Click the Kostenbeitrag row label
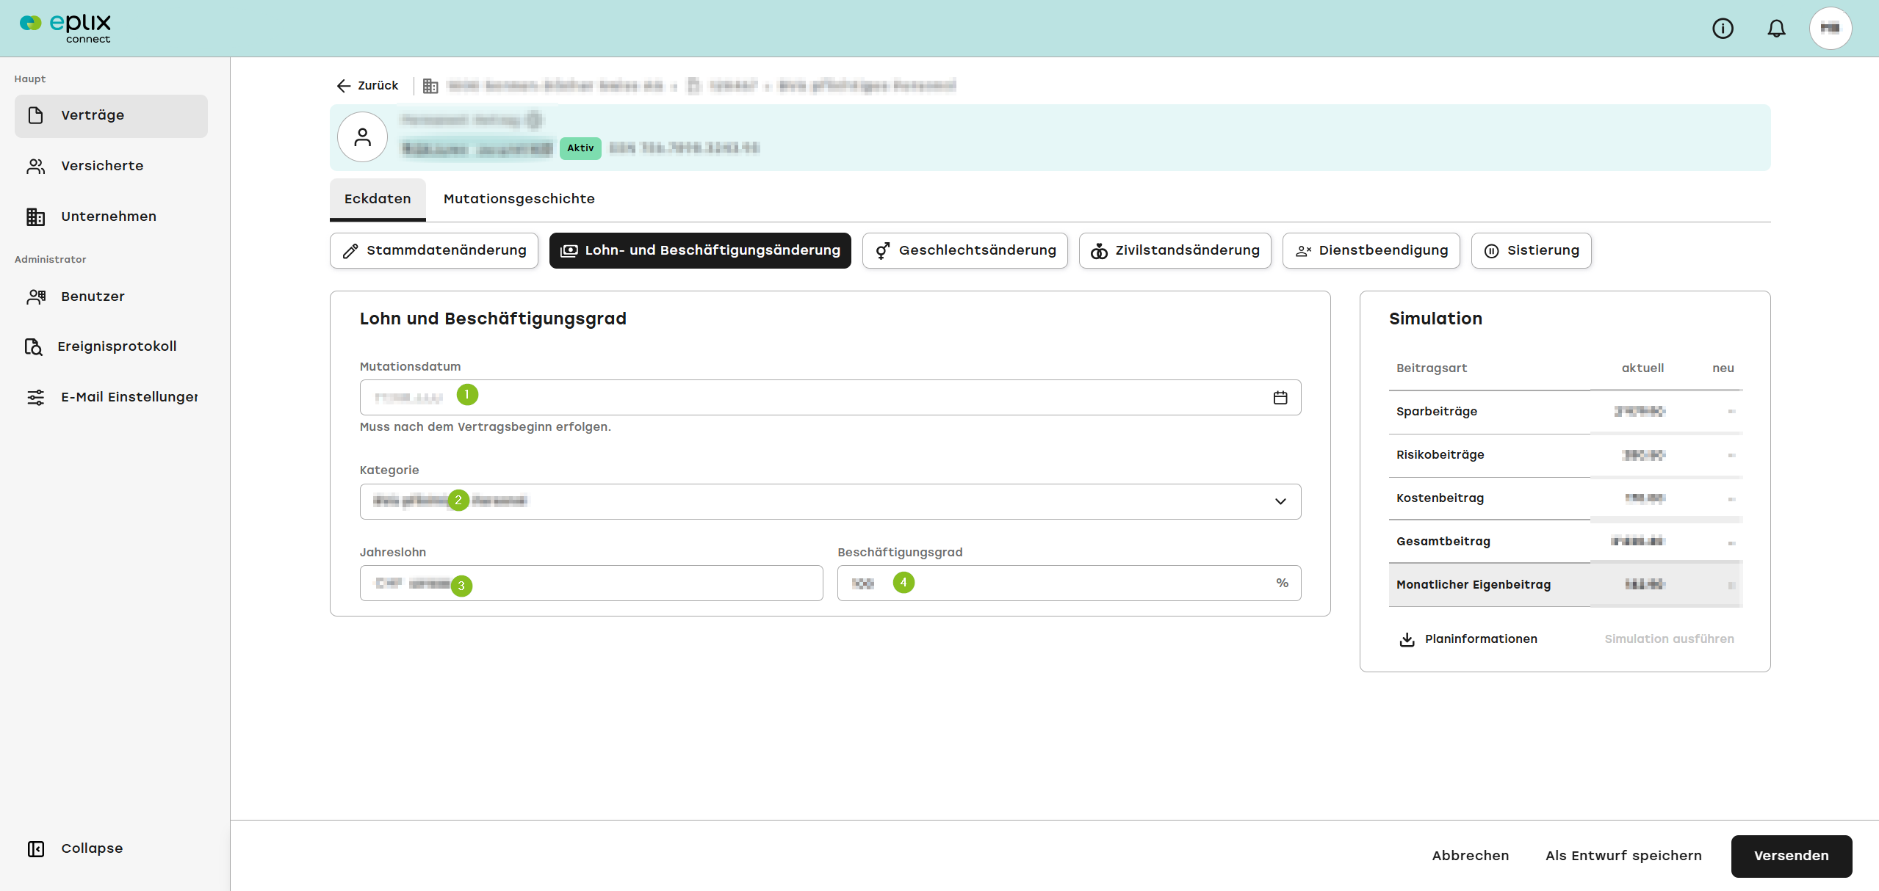This screenshot has height=891, width=1879. click(1440, 498)
